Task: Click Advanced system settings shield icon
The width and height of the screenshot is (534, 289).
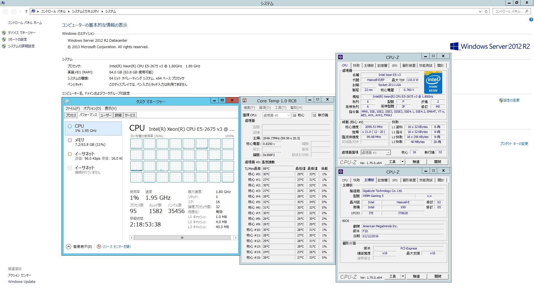Action: (x=4, y=46)
